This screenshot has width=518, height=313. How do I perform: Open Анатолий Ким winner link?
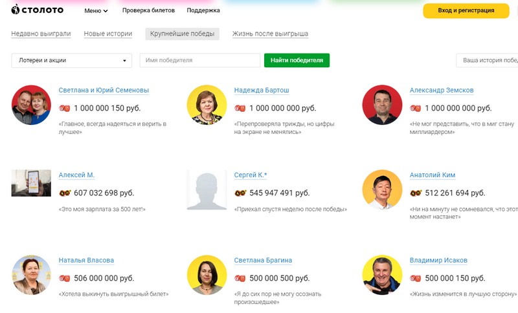pyautogui.click(x=432, y=175)
